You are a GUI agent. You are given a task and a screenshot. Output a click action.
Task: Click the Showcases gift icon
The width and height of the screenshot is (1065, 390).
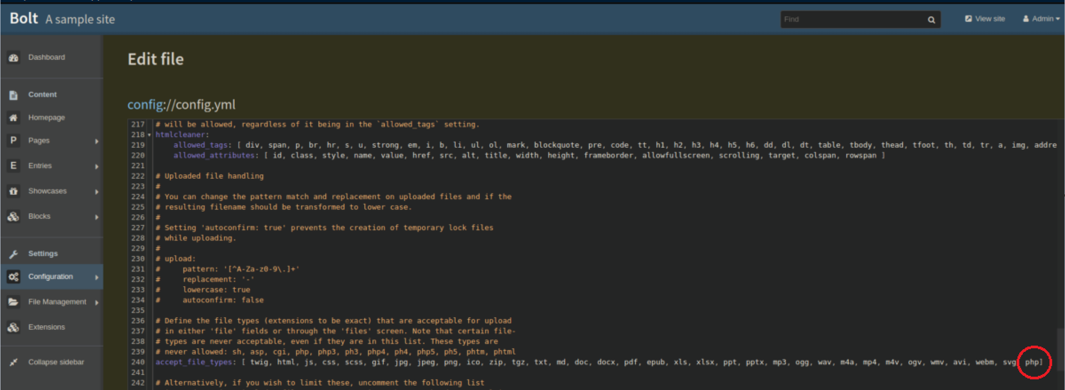pos(13,191)
